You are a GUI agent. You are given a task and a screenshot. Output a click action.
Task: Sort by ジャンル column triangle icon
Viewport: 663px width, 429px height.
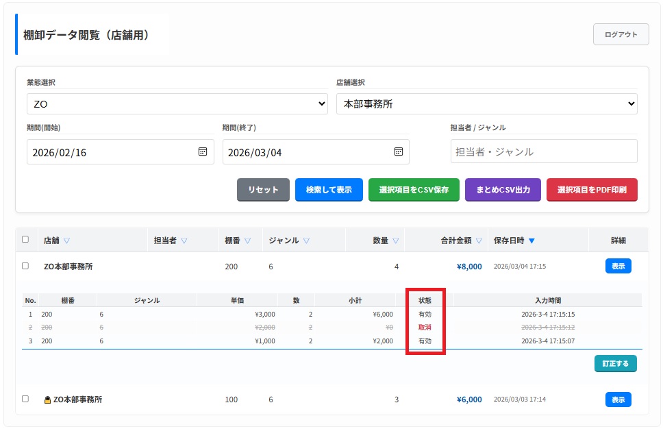pyautogui.click(x=306, y=241)
